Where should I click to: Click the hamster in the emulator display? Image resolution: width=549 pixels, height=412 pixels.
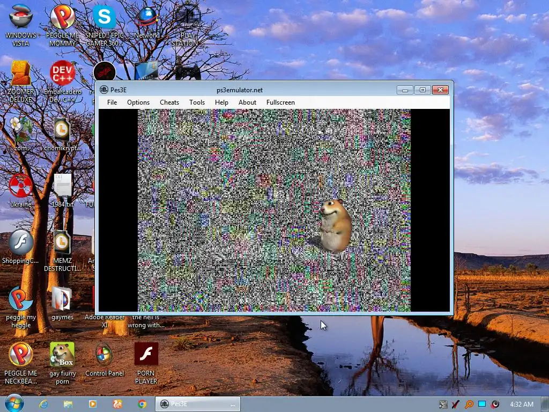pos(335,225)
